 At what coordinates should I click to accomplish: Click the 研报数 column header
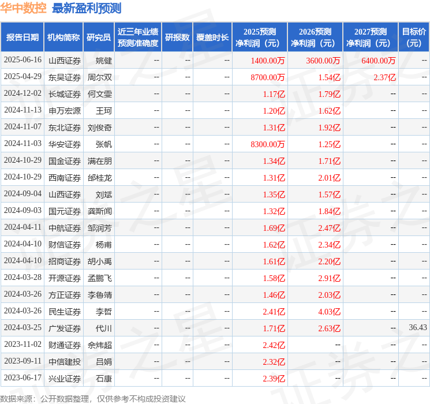click(177, 38)
